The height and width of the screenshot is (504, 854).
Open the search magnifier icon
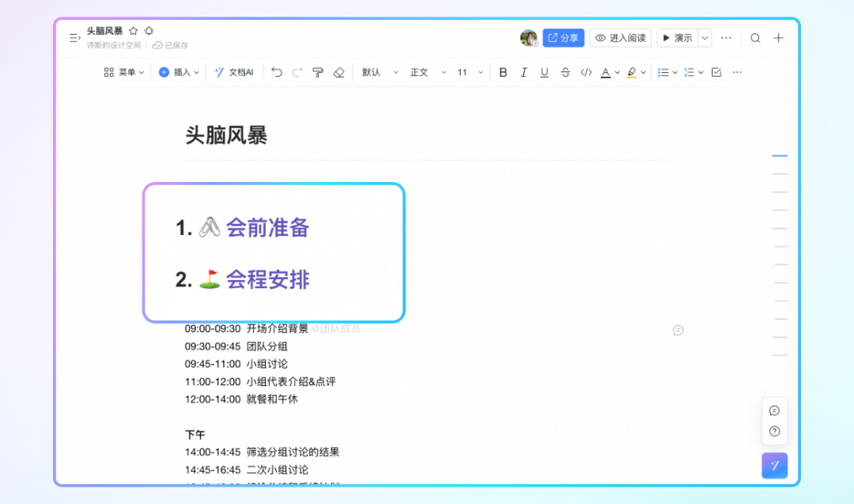pos(755,38)
